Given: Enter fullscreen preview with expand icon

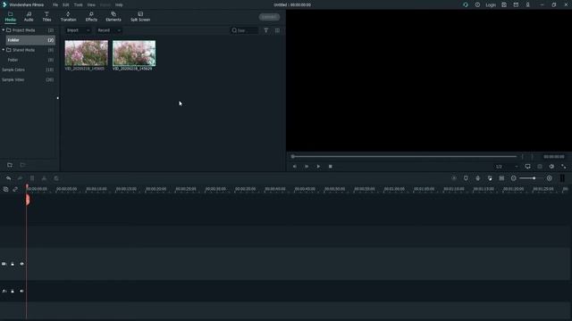Looking at the screenshot, I should point(564,167).
